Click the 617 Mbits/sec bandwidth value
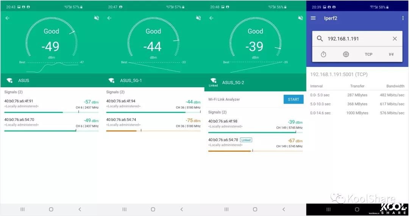Screen dimensions: 409x216 392,104
